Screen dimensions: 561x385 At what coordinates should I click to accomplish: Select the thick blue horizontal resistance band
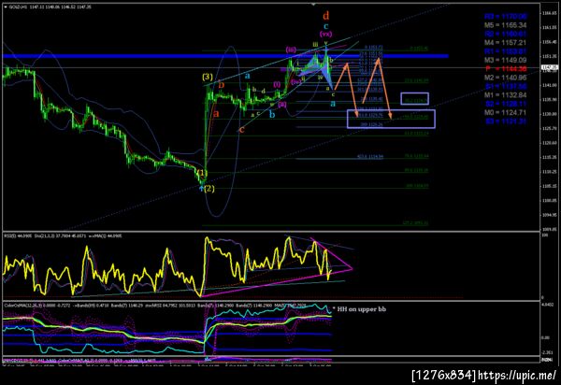point(225,56)
